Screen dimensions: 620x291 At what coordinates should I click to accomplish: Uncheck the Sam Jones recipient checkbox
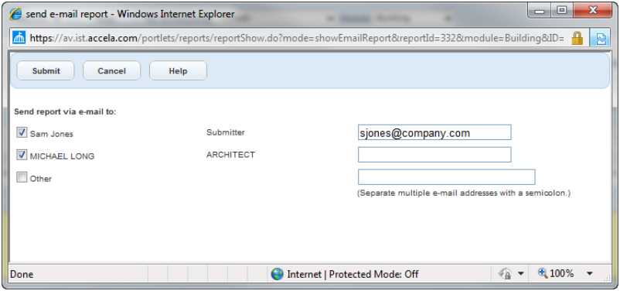[22, 132]
